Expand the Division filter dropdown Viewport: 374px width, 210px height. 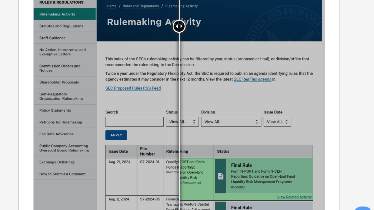pyautogui.click(x=231, y=122)
